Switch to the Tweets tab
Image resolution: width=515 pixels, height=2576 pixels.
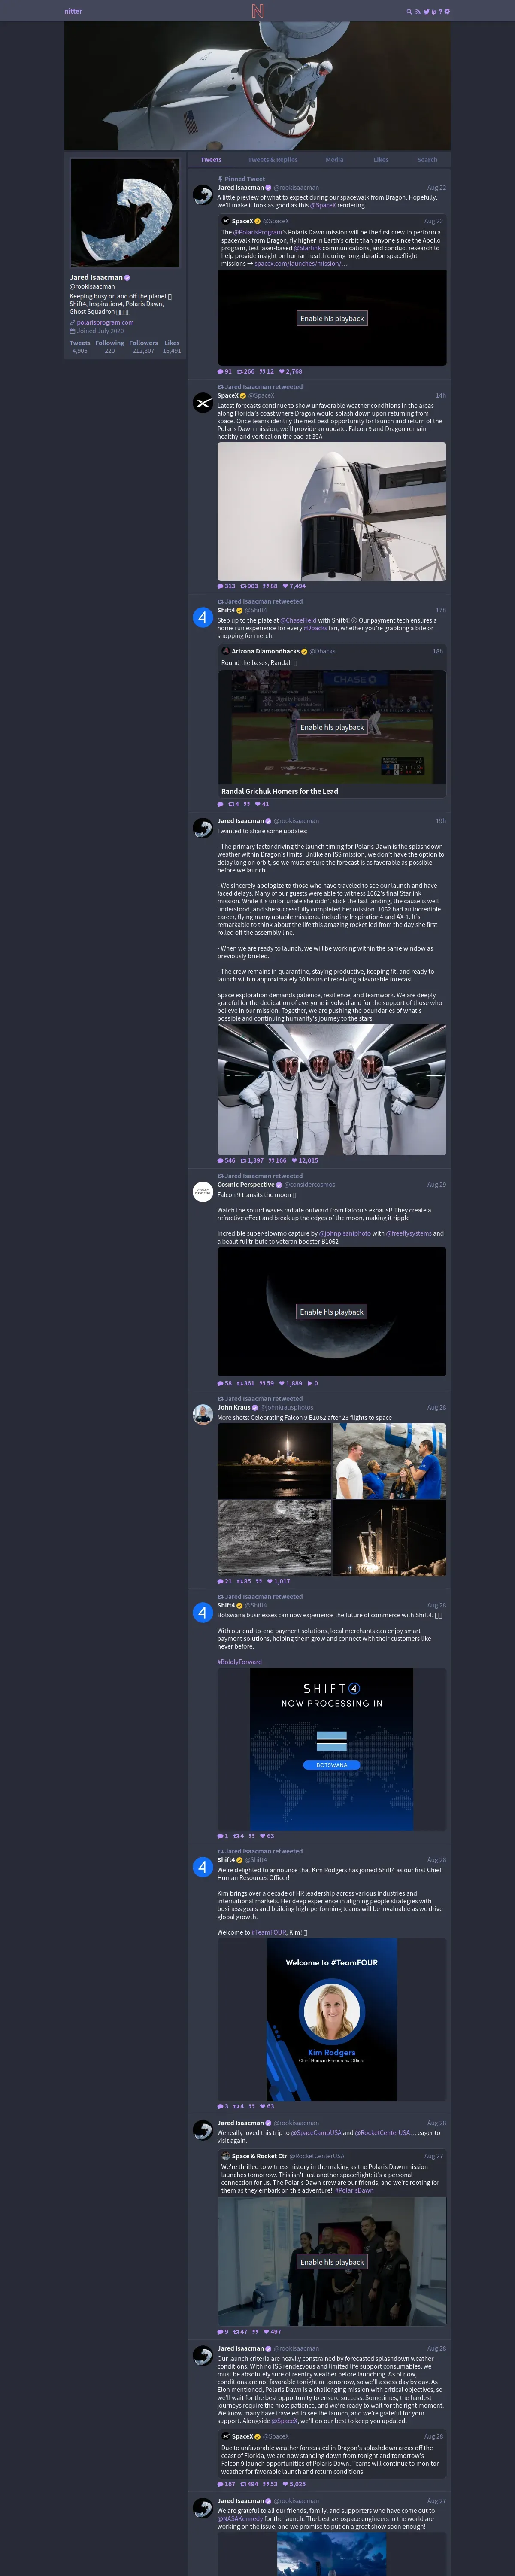[211, 160]
